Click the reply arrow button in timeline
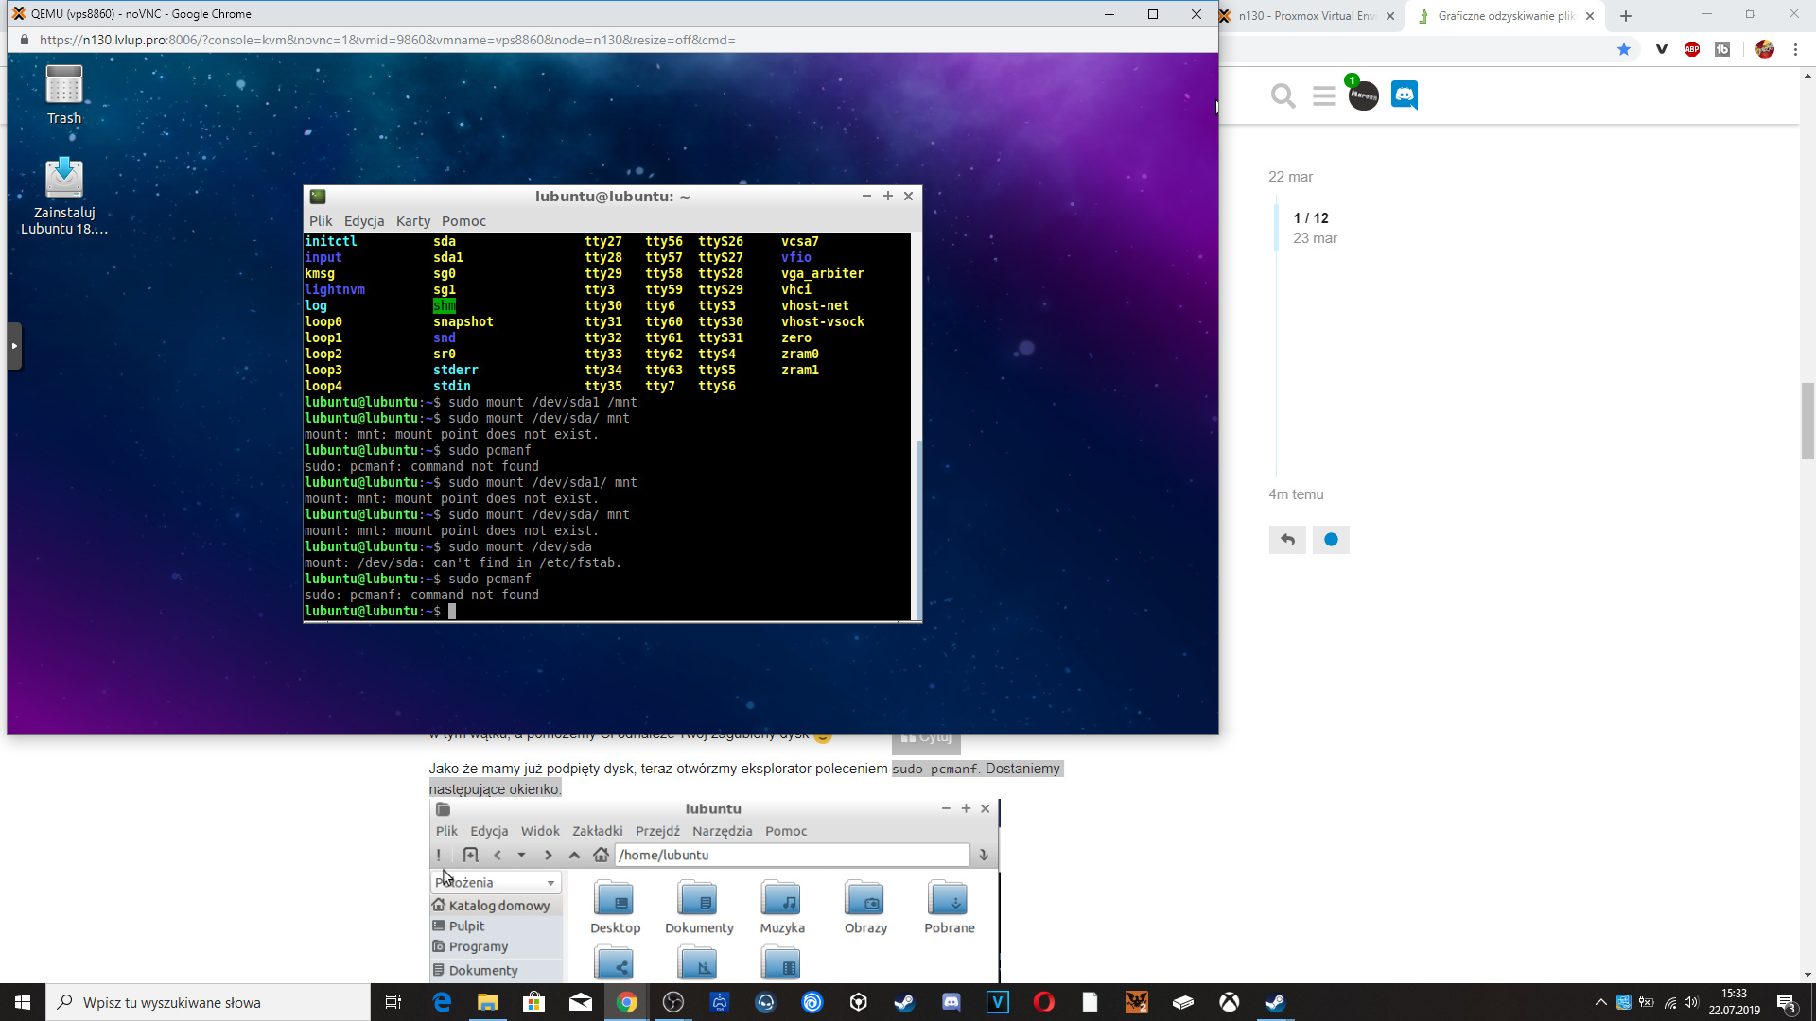The image size is (1816, 1021). tap(1287, 540)
